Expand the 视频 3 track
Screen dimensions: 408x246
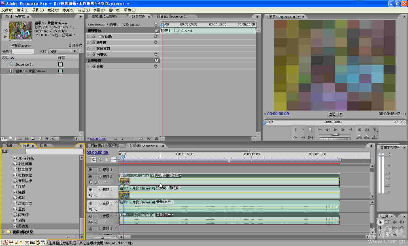pos(100,170)
